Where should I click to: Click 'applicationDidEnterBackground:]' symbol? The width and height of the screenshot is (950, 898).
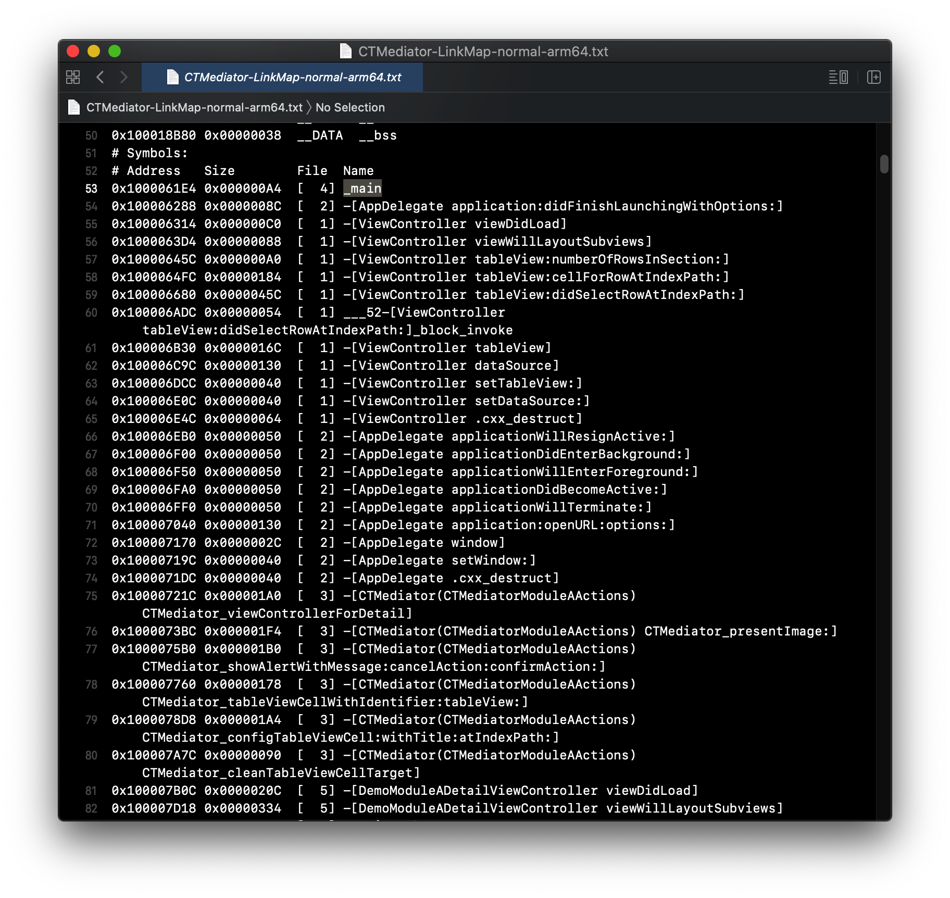pyautogui.click(x=571, y=454)
